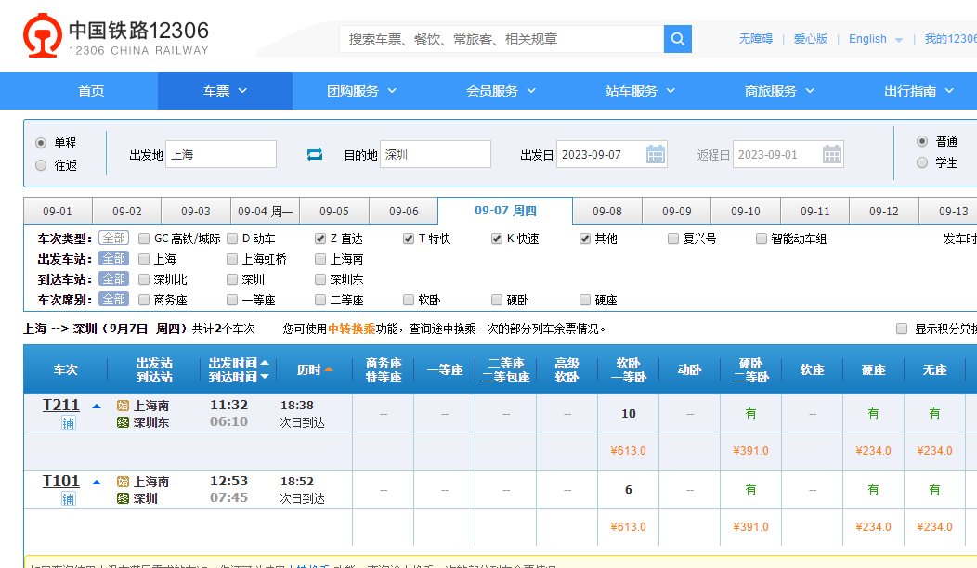The width and height of the screenshot is (977, 568).
Task: Click T211 软卧 availability cell showing 10
Action: [x=628, y=414]
